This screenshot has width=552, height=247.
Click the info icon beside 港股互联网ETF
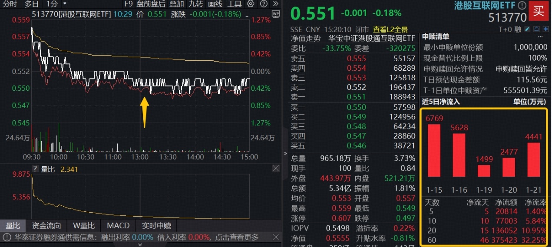pyautogui.click(x=522, y=5)
